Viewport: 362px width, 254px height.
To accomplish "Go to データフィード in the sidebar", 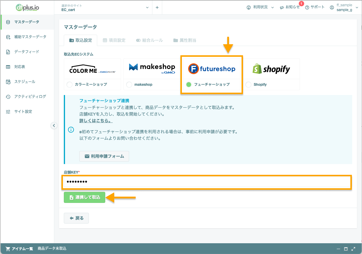I will 27,52.
